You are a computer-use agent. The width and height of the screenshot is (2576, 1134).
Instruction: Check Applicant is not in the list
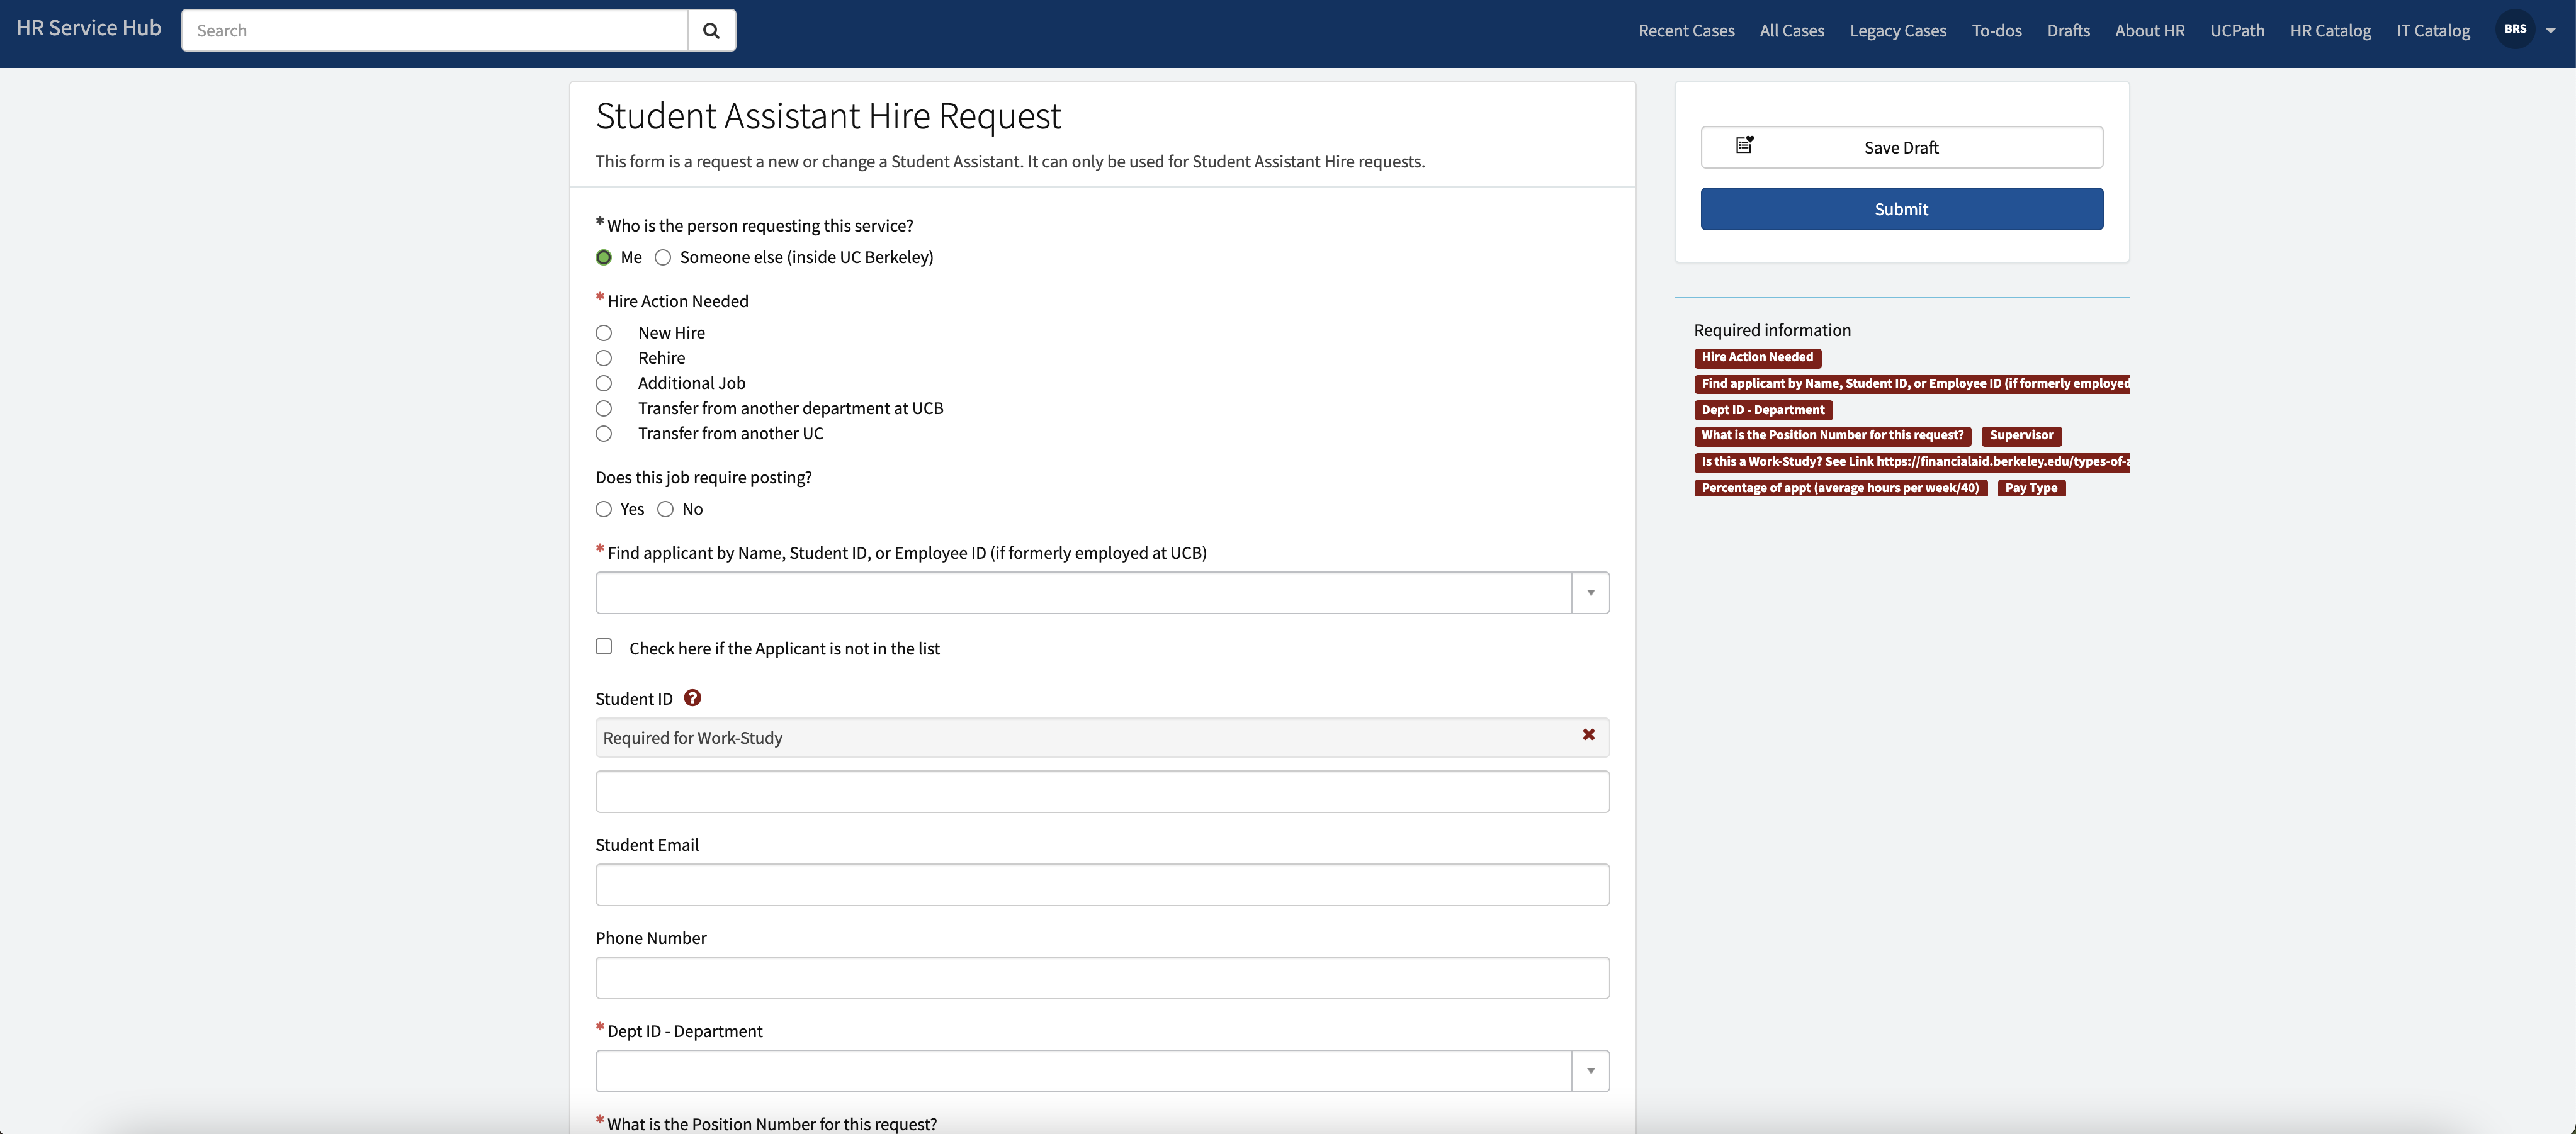click(604, 647)
